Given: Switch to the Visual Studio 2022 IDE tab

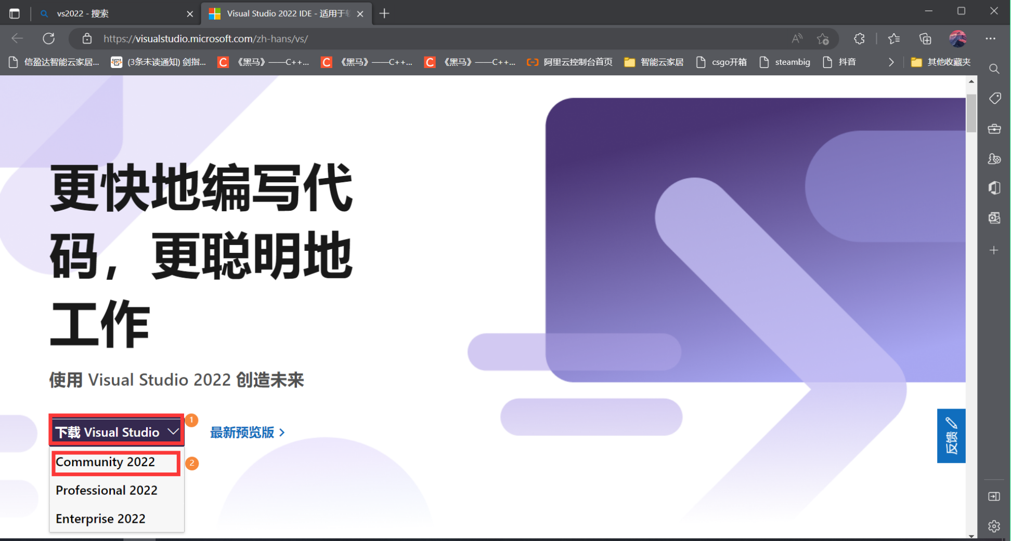Looking at the screenshot, I should pos(287,13).
